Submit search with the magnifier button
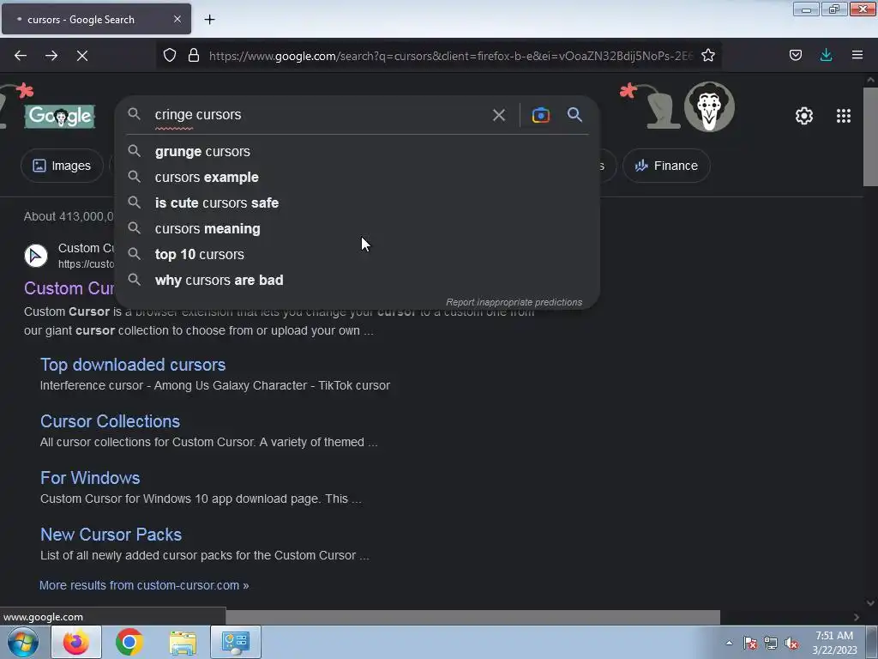This screenshot has height=659, width=878. 574,115
